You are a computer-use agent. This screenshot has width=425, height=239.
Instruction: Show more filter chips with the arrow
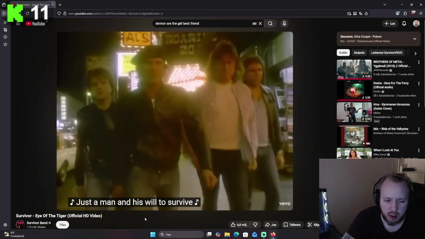(x=415, y=53)
